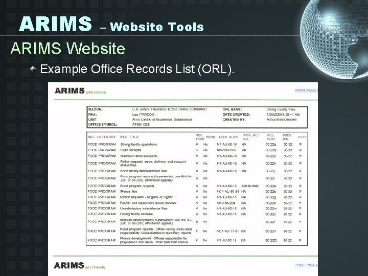Click the 'Lee (TRADOC)' RHA value
The width and height of the screenshot is (368, 276).
[x=144, y=114]
